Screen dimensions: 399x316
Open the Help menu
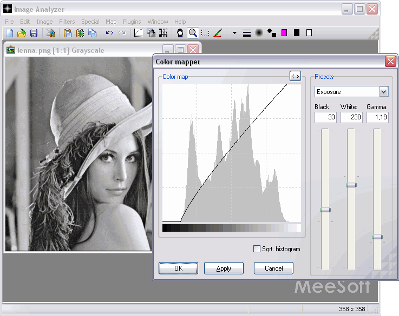180,22
